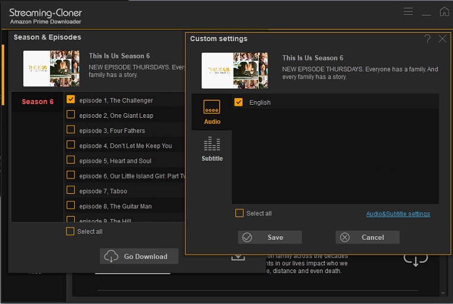Check episode 6, Our Little Island Girl
The height and width of the screenshot is (304, 453).
[x=71, y=175]
